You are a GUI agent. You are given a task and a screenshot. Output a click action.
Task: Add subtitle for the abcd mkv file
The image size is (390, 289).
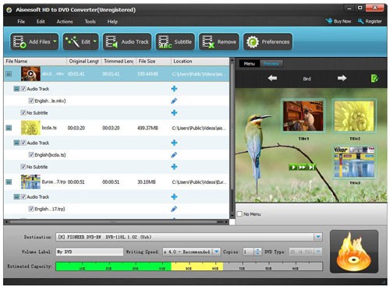click(x=174, y=113)
